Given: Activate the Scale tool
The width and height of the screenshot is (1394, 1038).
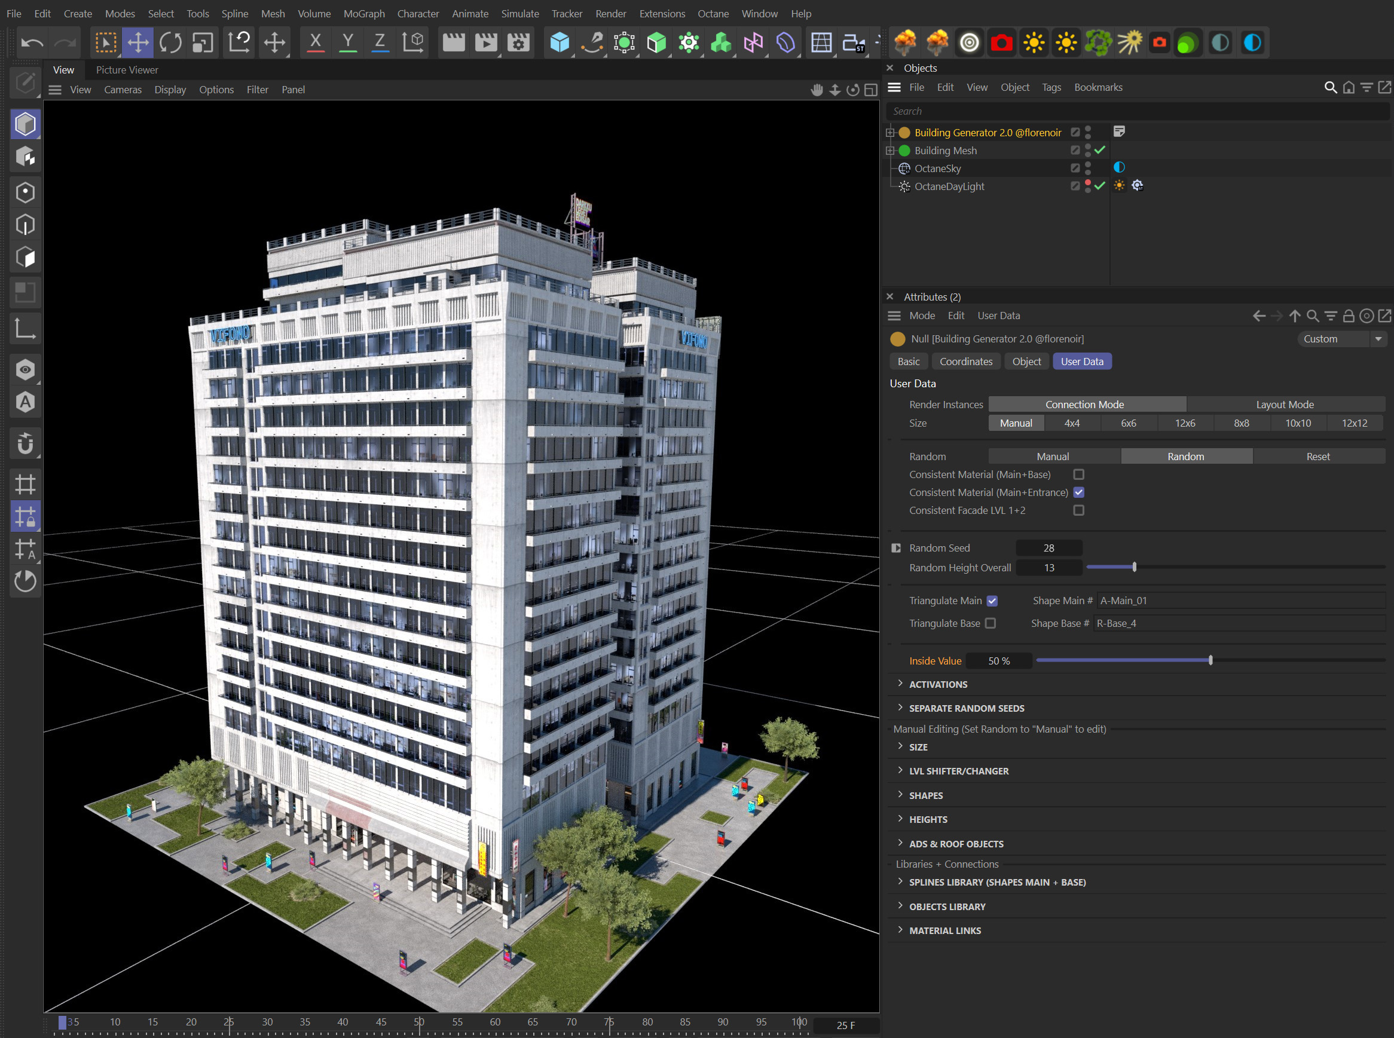Looking at the screenshot, I should (203, 42).
